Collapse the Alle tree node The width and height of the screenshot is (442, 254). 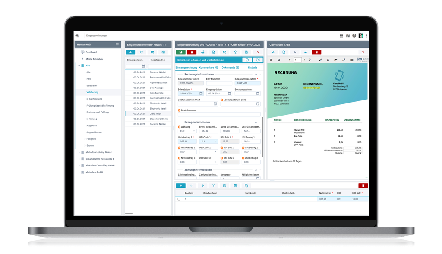pos(79,66)
